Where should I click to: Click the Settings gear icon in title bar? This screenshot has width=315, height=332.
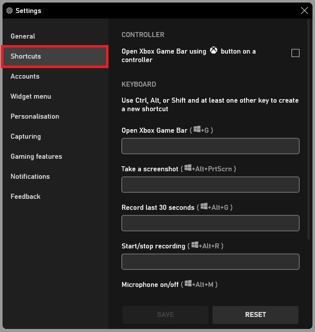(9, 11)
